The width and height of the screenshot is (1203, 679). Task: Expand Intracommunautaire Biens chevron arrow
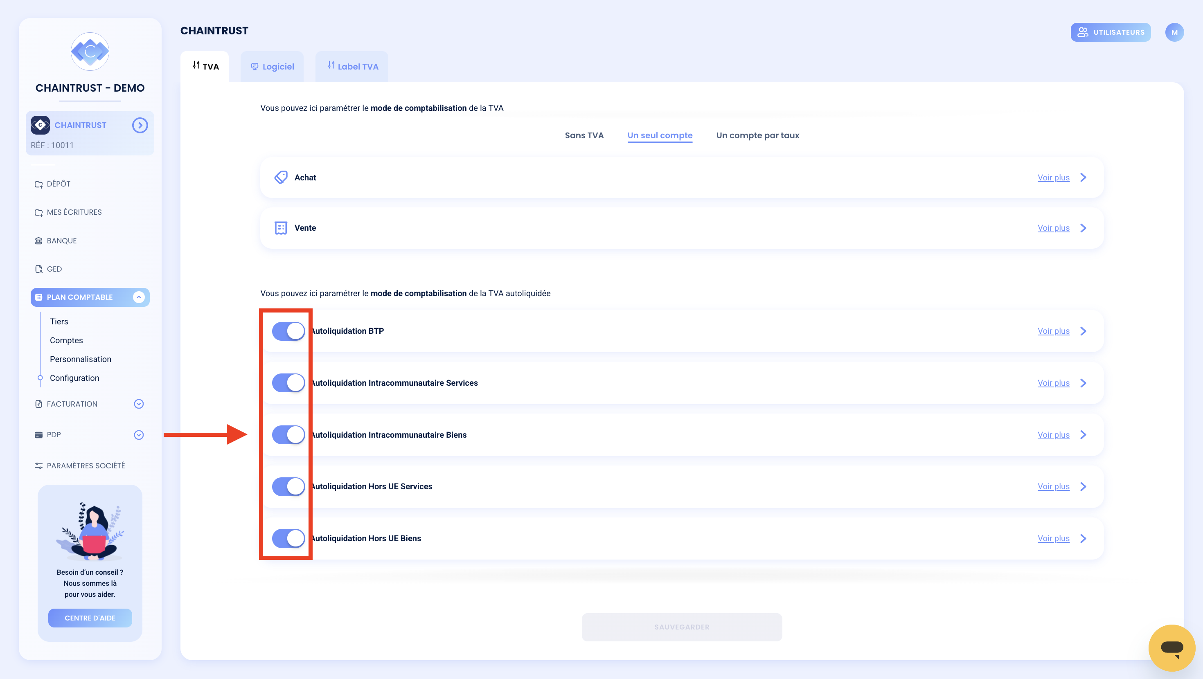(x=1084, y=435)
